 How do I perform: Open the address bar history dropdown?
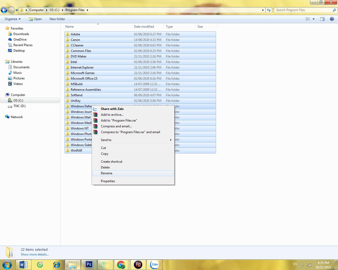[263, 10]
